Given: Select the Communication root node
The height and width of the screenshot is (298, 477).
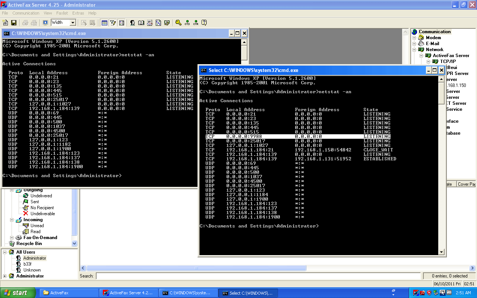Looking at the screenshot, I should click(435, 32).
